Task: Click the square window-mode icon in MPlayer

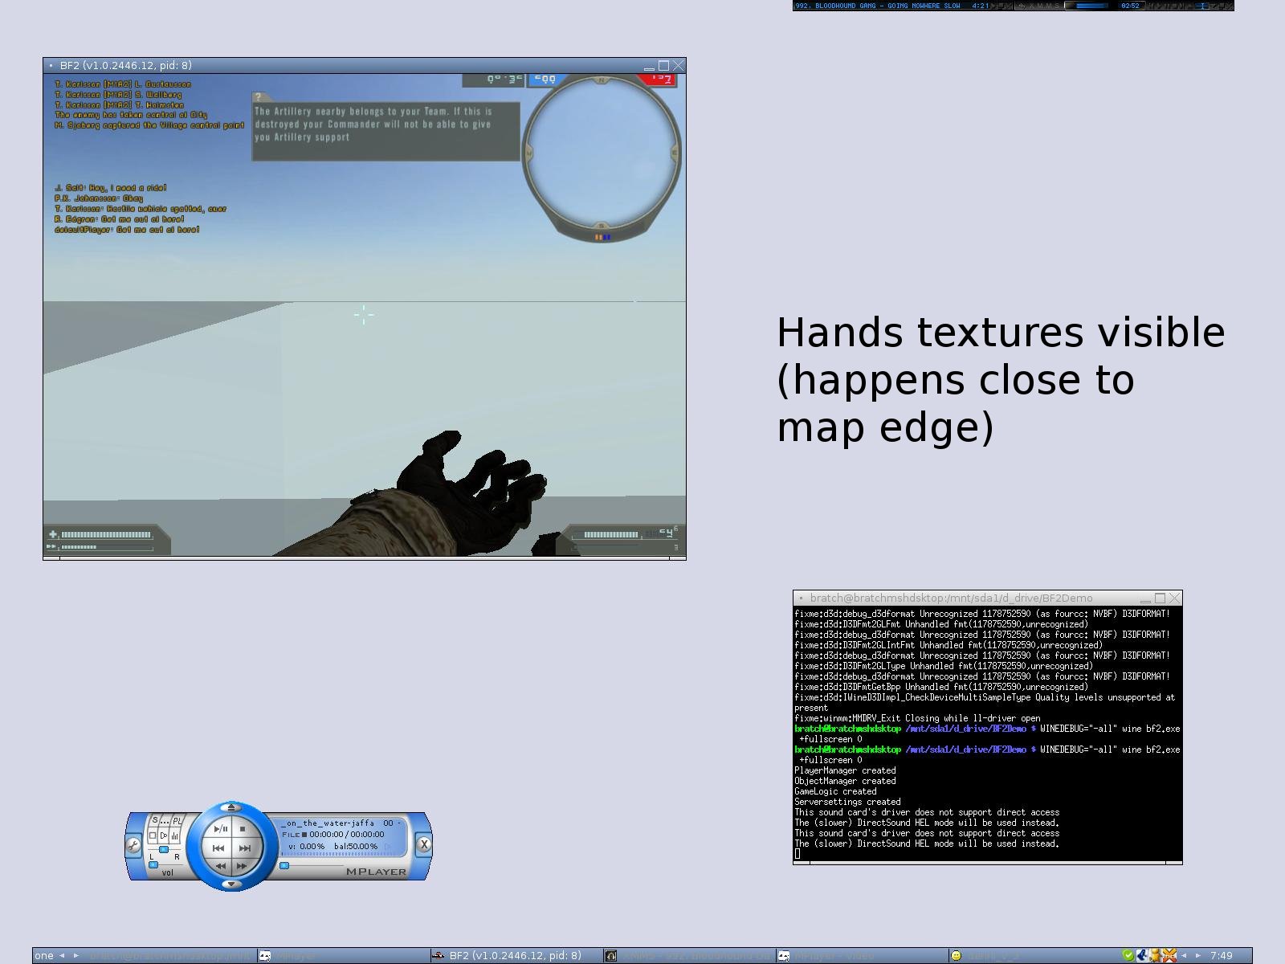Action: 153,836
